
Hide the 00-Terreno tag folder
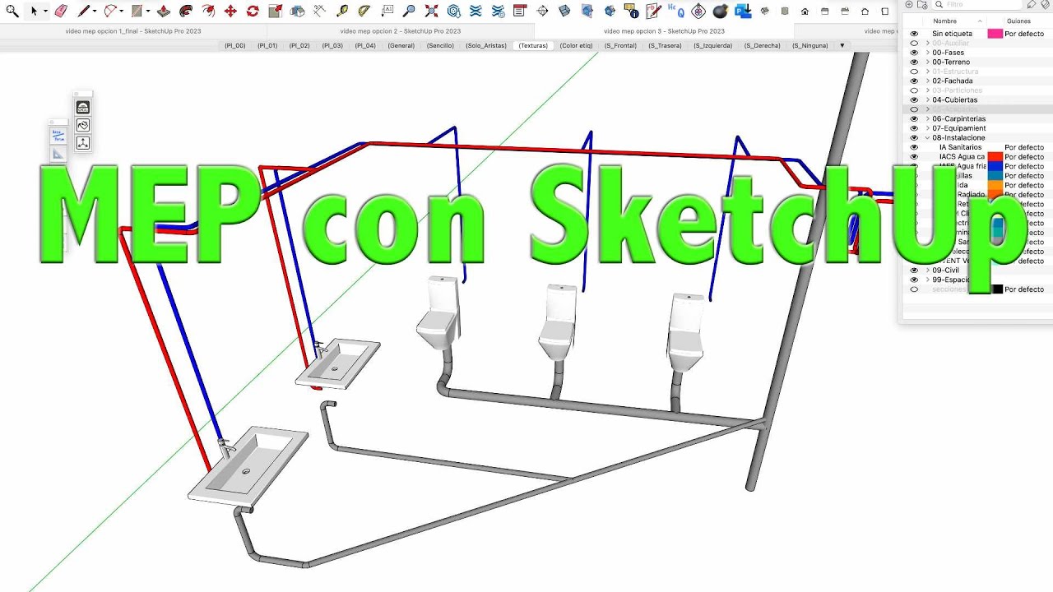pos(914,62)
